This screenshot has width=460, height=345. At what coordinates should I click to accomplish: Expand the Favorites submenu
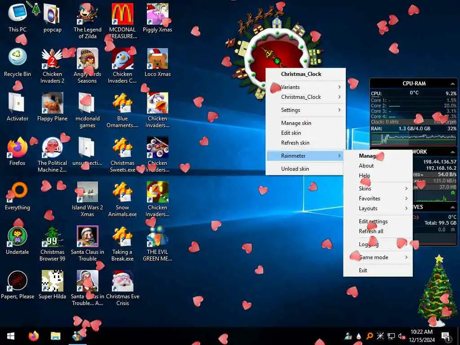pos(378,199)
